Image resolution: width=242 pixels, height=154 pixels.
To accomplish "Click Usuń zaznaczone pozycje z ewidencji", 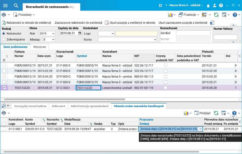I will click(x=183, y=23).
